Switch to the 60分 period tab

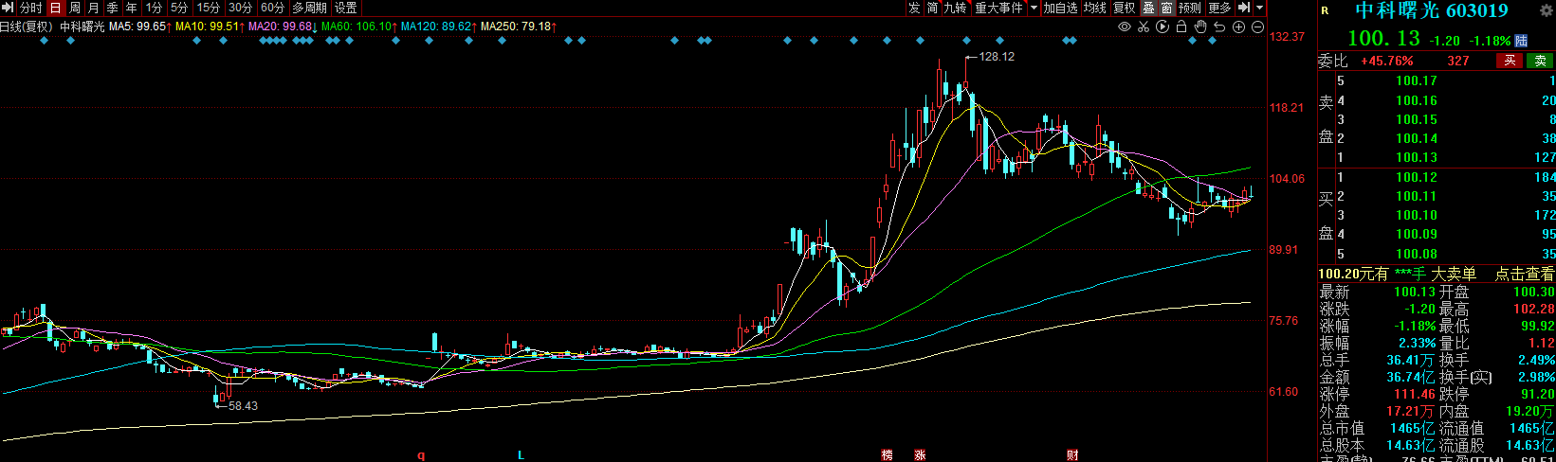tap(272, 8)
